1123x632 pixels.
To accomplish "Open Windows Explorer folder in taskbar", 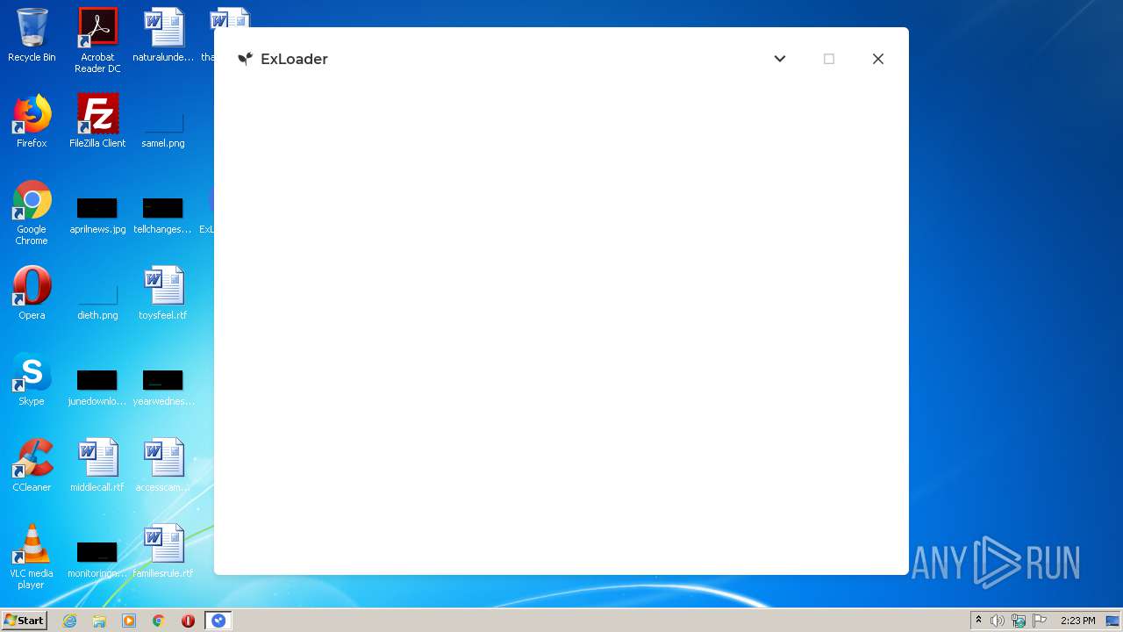I will pyautogui.click(x=99, y=621).
